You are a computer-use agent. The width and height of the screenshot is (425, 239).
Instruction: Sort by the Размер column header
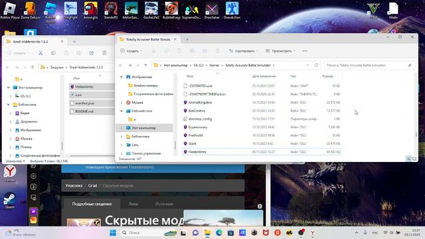(327, 76)
